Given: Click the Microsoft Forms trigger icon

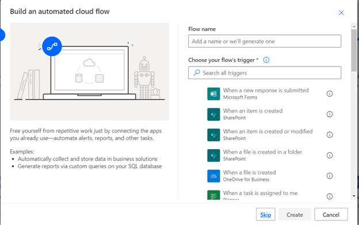Looking at the screenshot, I should point(213,94).
